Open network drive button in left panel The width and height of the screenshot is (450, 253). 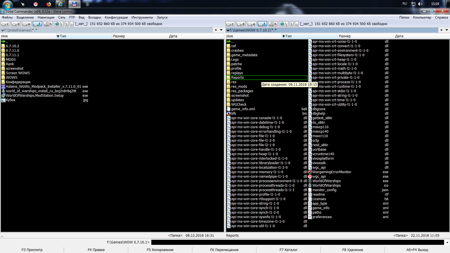click(x=59, y=24)
